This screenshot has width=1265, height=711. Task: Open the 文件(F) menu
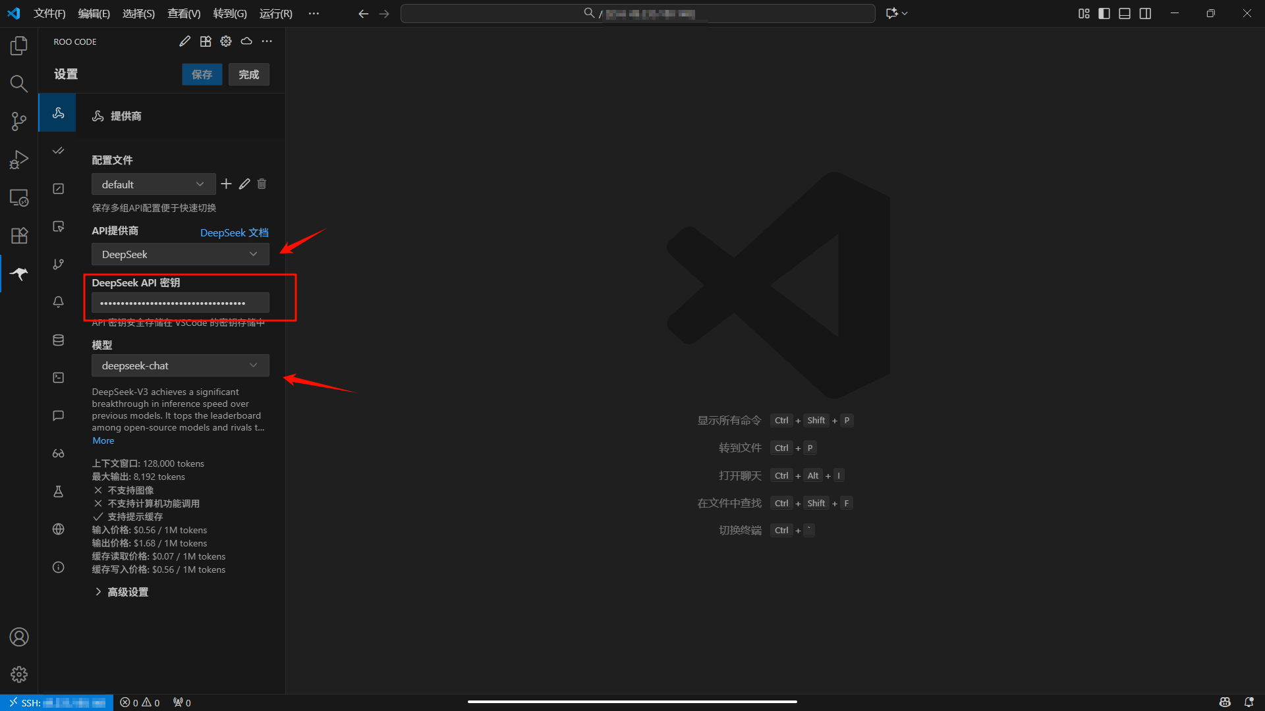49,13
